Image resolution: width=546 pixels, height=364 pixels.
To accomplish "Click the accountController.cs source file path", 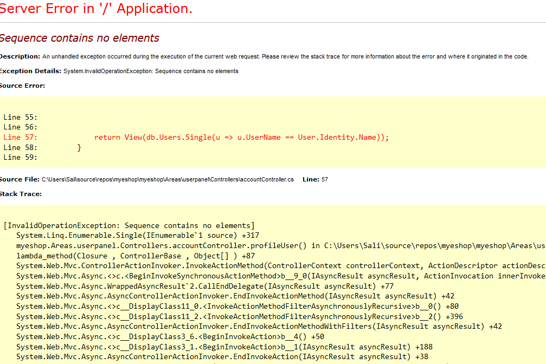I will point(168,179).
